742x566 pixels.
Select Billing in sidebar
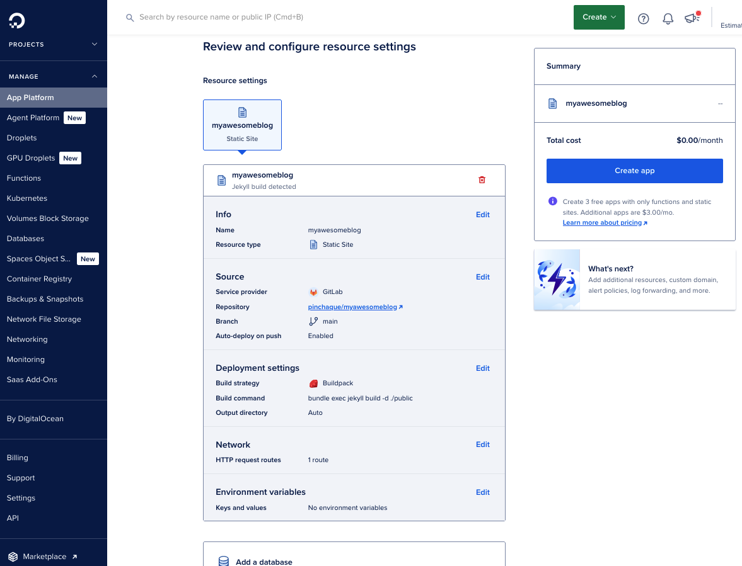tap(18, 458)
